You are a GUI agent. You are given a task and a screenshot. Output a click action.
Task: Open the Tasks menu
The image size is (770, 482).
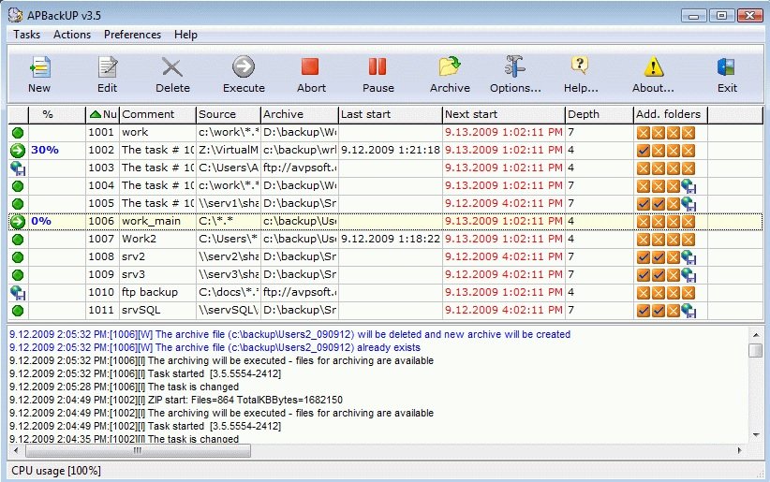[26, 35]
